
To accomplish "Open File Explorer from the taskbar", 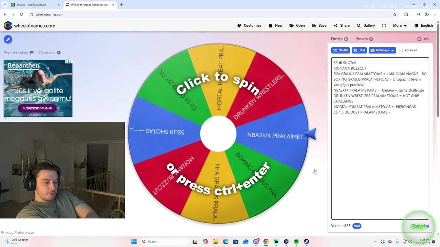I will pos(216,242).
